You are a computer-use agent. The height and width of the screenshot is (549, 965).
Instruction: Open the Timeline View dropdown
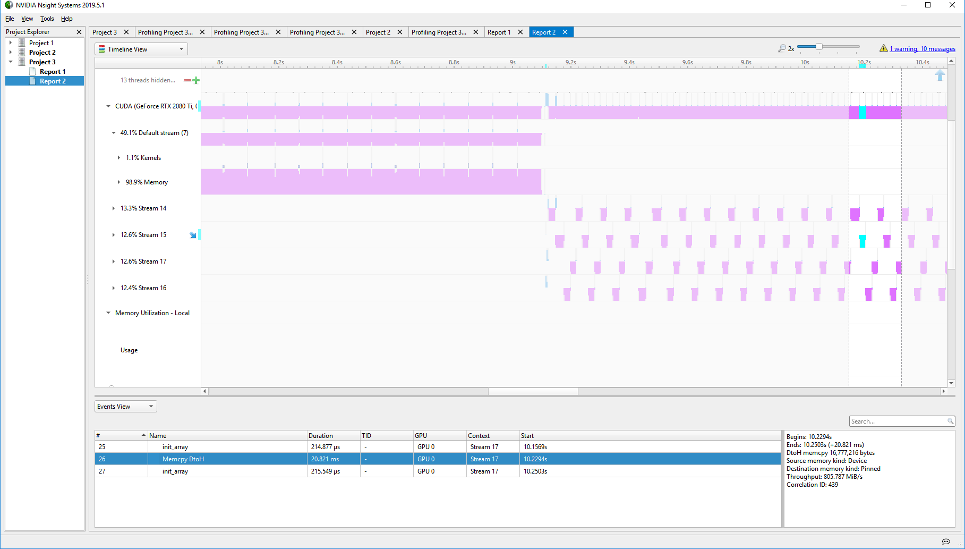(141, 49)
